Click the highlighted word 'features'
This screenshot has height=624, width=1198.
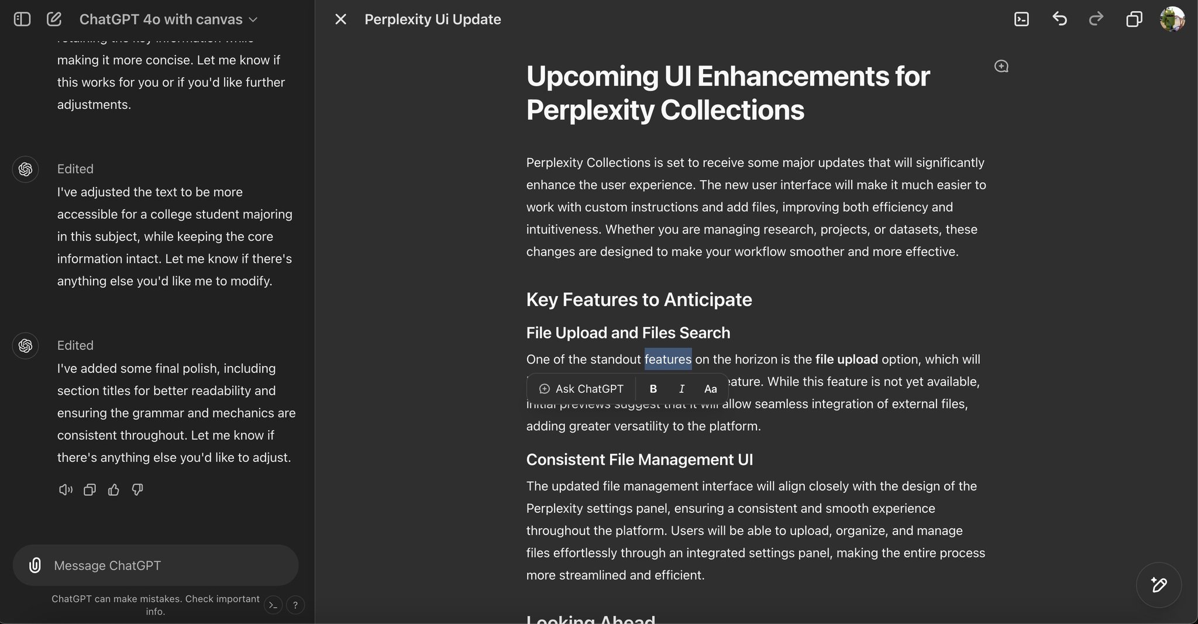[668, 359]
